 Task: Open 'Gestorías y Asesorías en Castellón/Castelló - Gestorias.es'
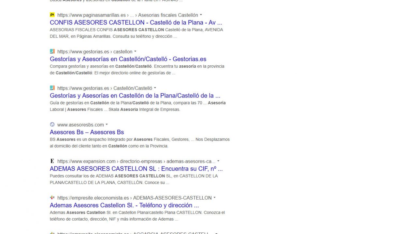[x=128, y=59]
